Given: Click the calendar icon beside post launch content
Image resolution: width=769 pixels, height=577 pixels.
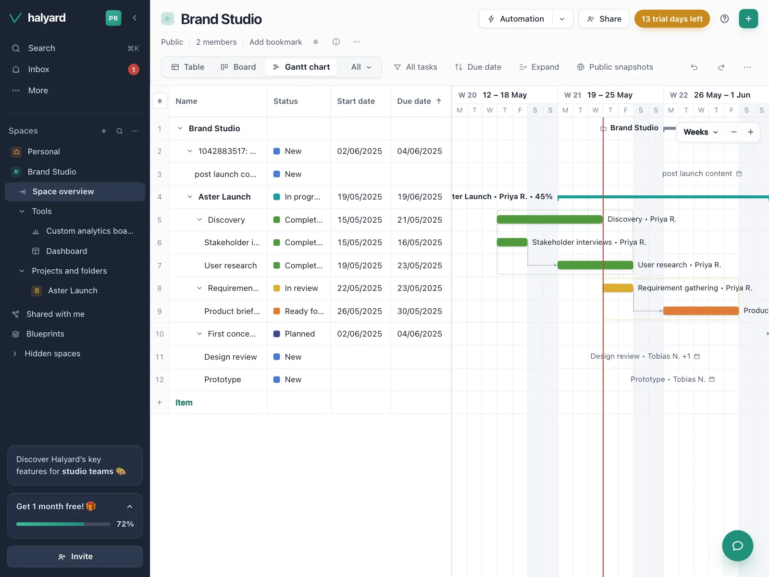Looking at the screenshot, I should [x=739, y=174].
